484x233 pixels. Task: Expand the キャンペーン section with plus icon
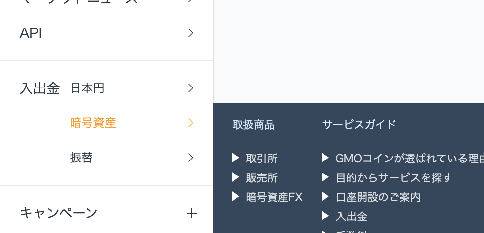pos(191,213)
